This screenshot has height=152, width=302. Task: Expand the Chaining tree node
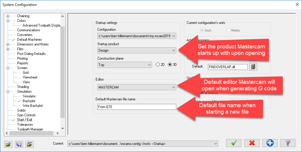tap(8, 16)
